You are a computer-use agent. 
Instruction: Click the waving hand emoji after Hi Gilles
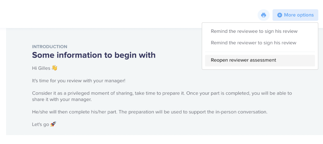click(x=54, y=68)
